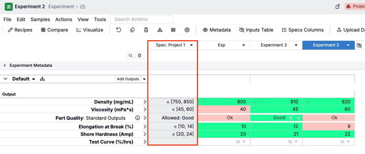Open the Experiment 3 column dropdown arrow
The height and width of the screenshot is (154, 365).
tap(296, 45)
